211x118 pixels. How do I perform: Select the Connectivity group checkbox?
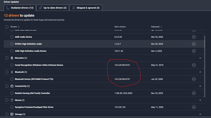pos(7,86)
